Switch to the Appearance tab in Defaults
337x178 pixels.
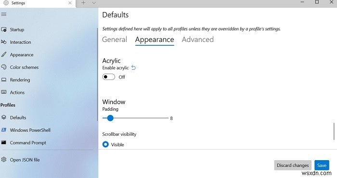coord(155,40)
